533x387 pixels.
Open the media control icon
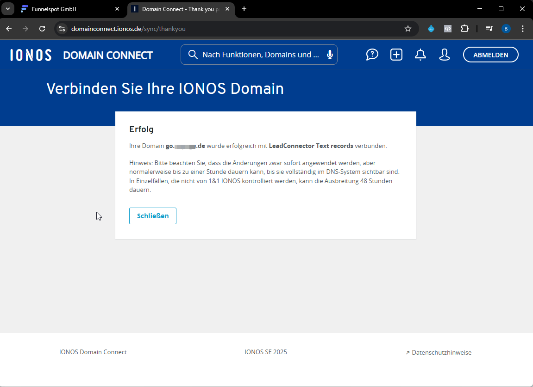pos(489,29)
